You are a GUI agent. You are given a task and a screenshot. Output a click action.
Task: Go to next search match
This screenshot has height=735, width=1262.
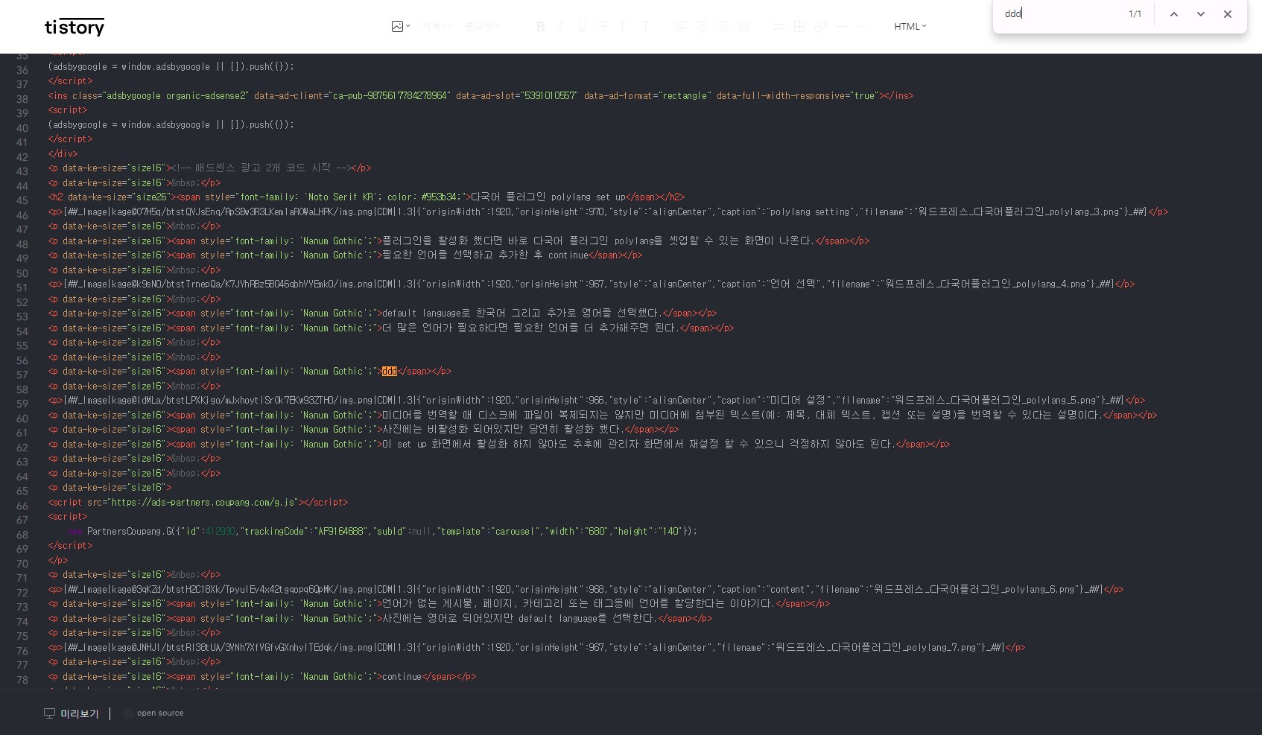tap(1200, 14)
